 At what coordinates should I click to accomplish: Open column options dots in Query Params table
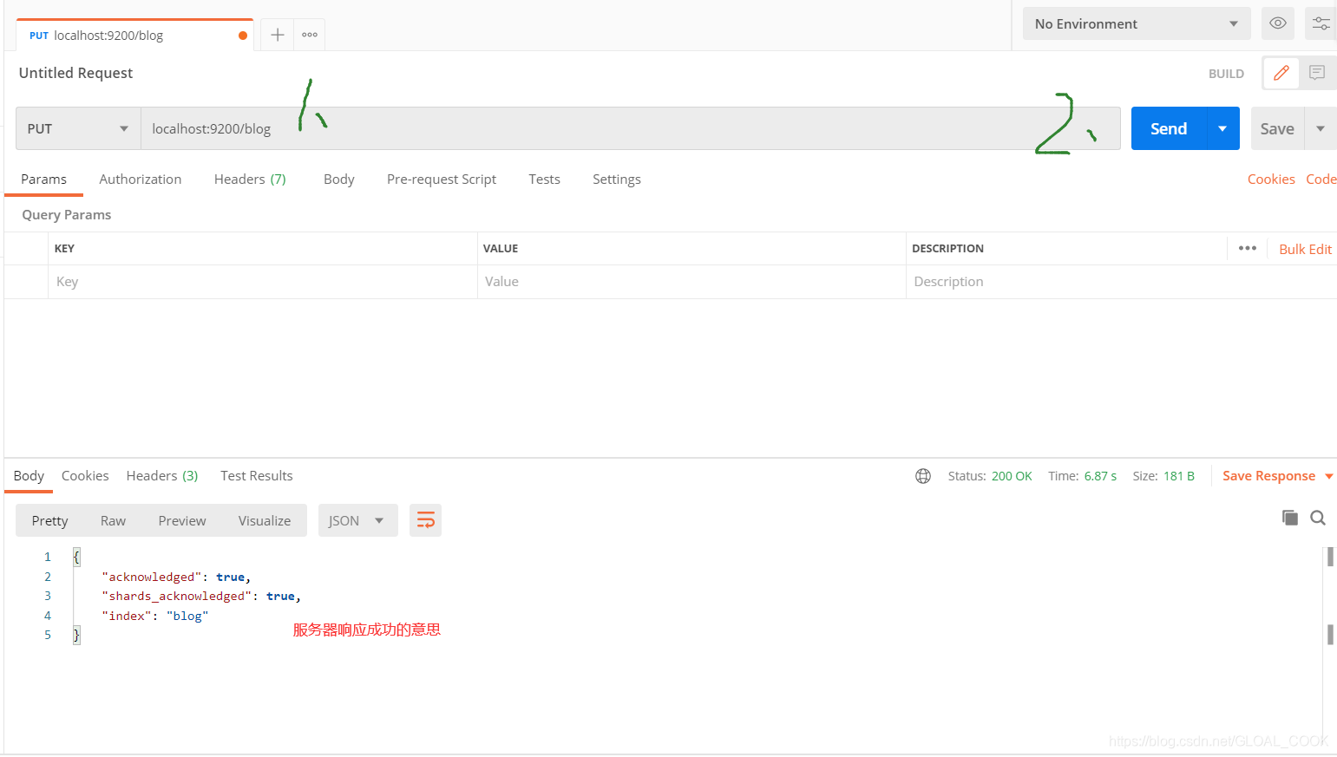tap(1248, 248)
